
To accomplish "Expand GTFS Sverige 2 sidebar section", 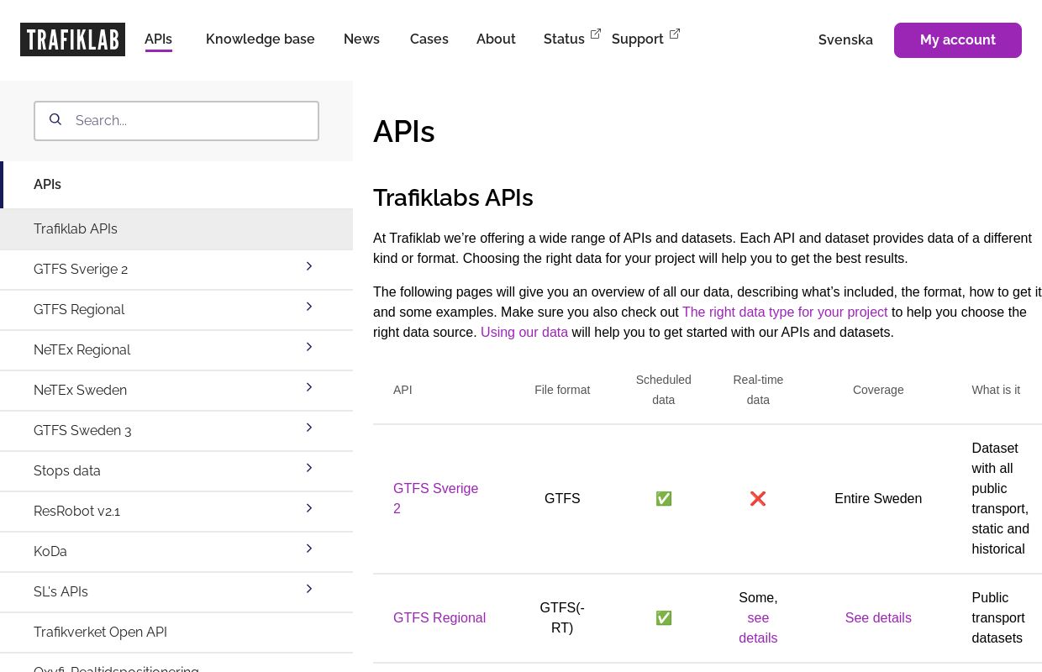I will tap(309, 266).
